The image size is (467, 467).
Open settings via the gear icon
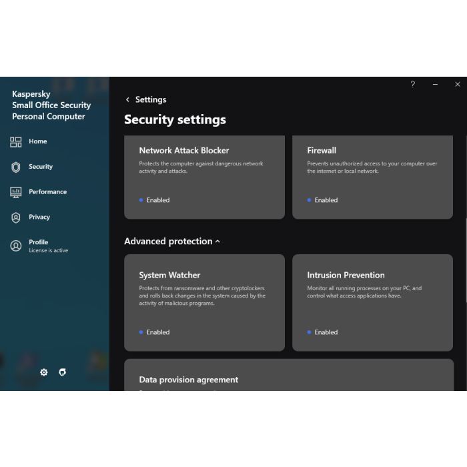click(44, 372)
